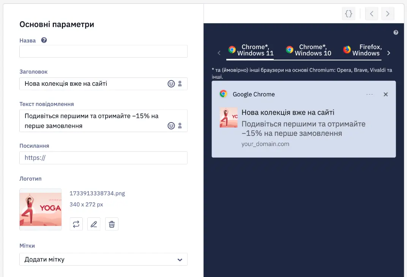Switch to Chrome, Windows 10 preview tab
Viewport: 407px width, 277px height.
(308, 50)
